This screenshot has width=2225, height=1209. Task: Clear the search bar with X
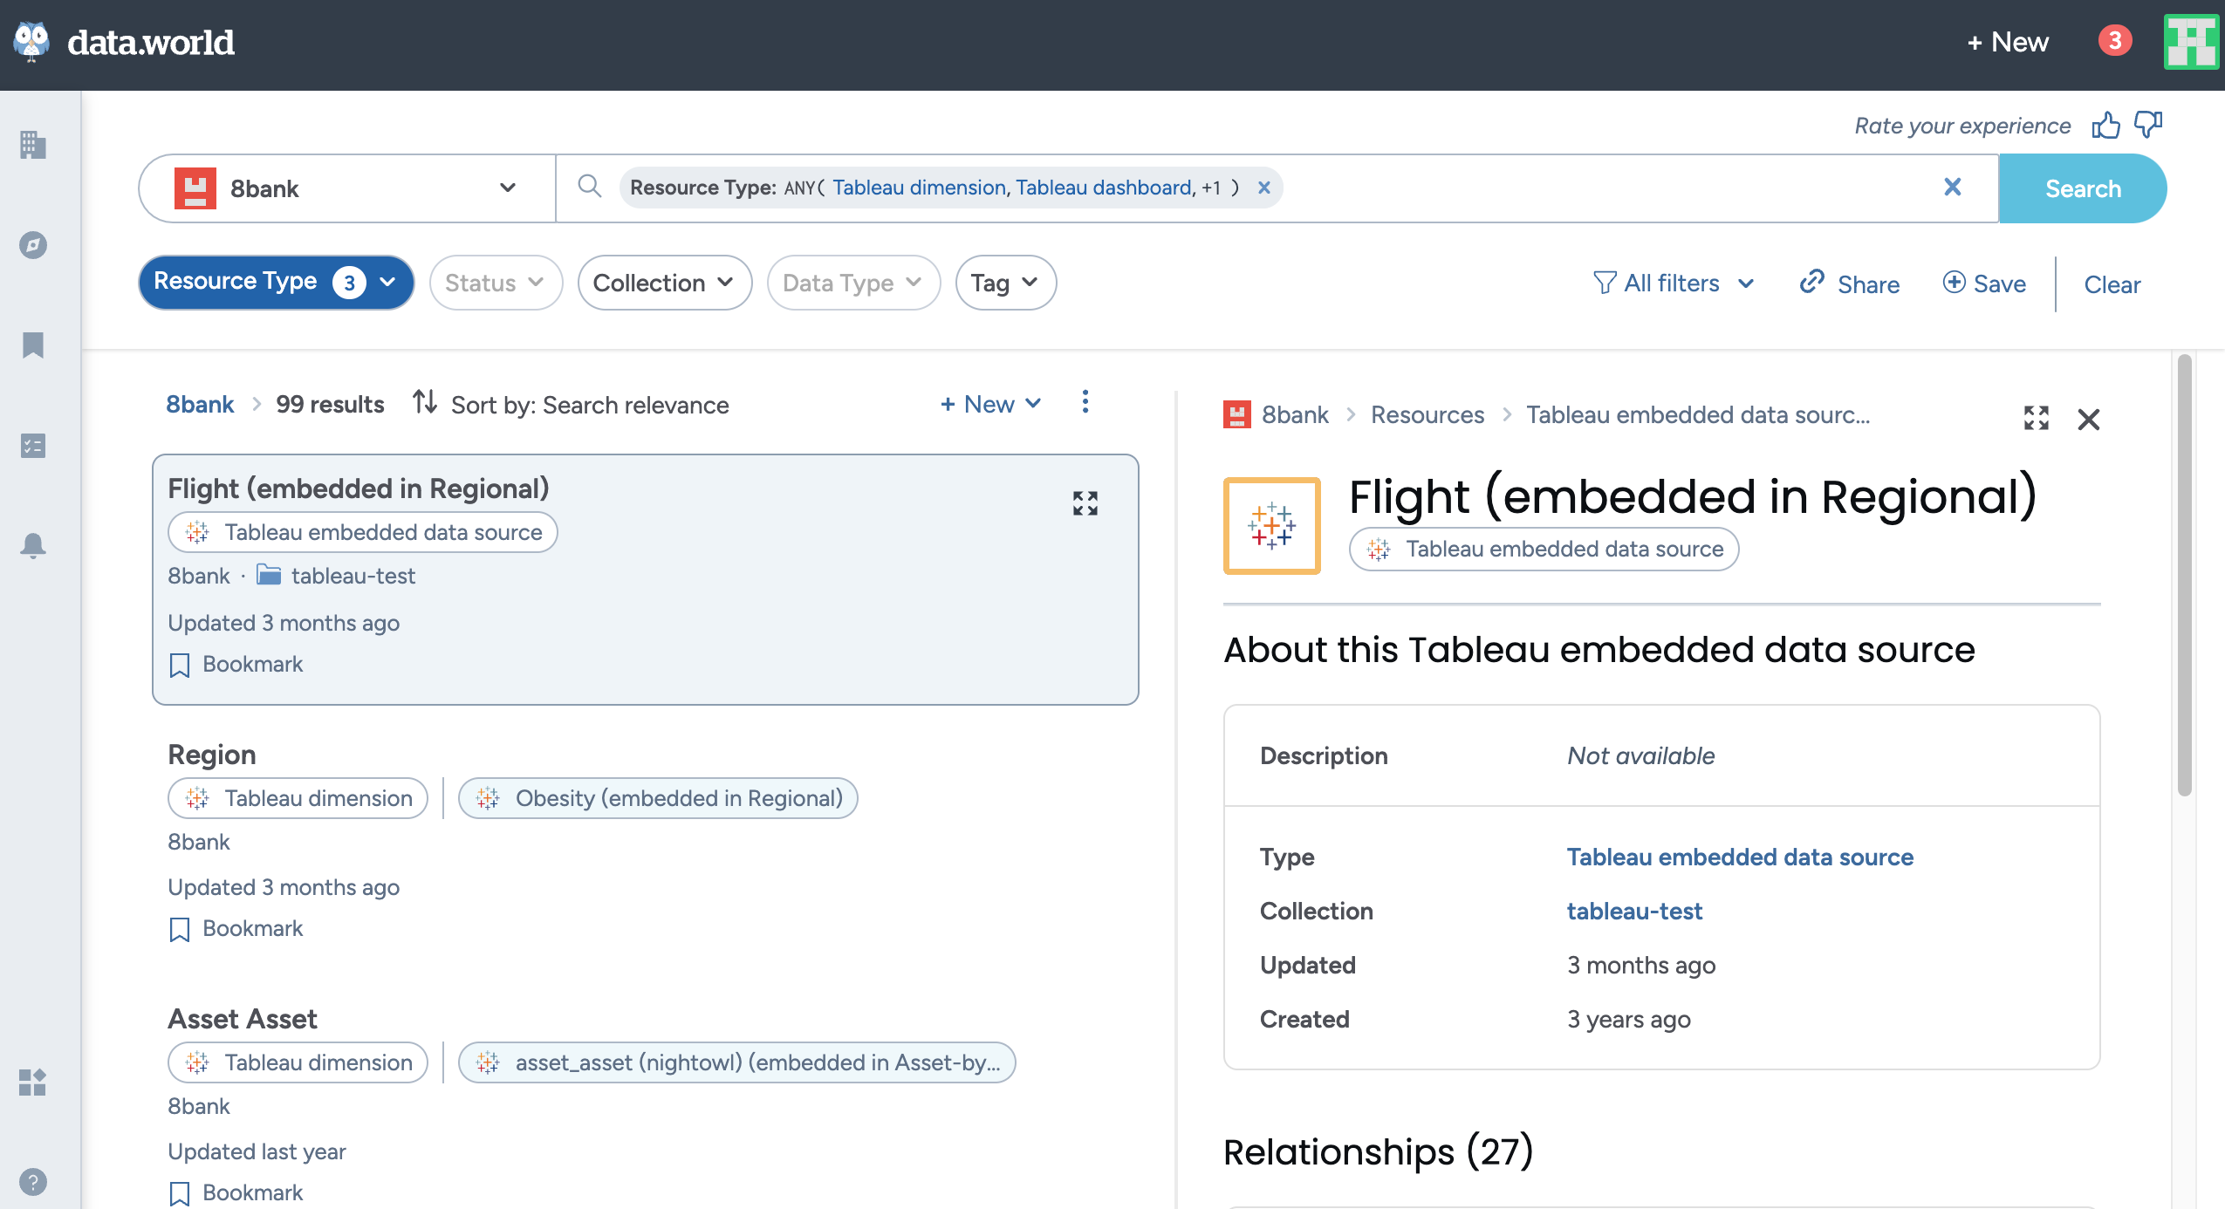click(x=1953, y=187)
